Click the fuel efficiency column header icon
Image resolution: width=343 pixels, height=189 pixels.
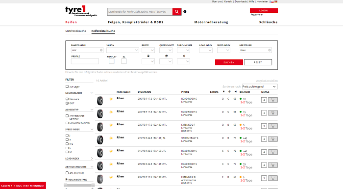coord(223,92)
